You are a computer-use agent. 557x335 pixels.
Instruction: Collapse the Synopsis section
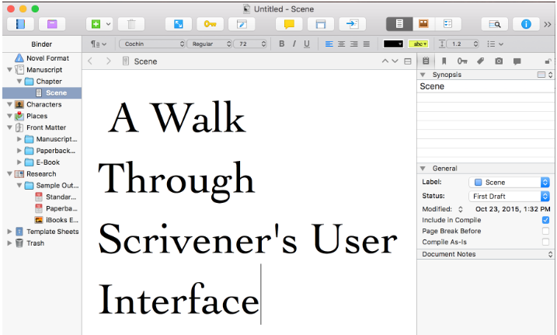pyautogui.click(x=423, y=75)
